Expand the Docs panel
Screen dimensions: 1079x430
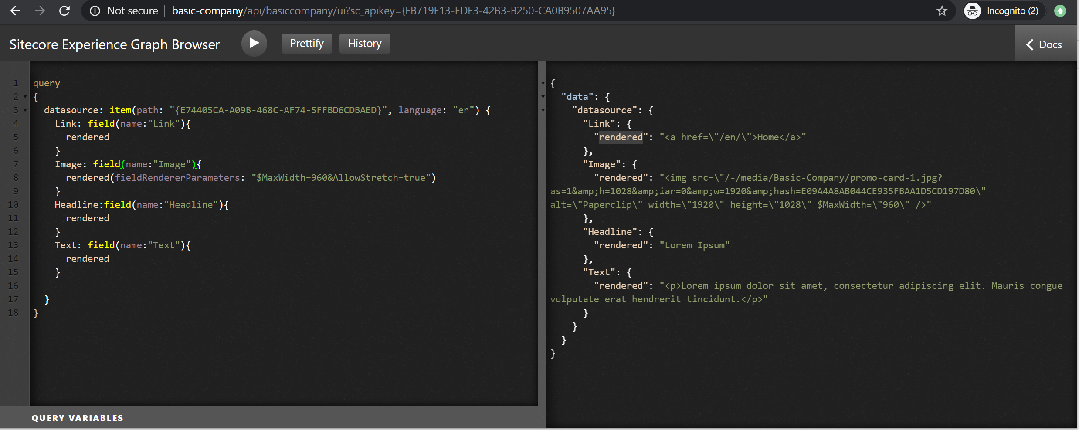click(x=1044, y=44)
